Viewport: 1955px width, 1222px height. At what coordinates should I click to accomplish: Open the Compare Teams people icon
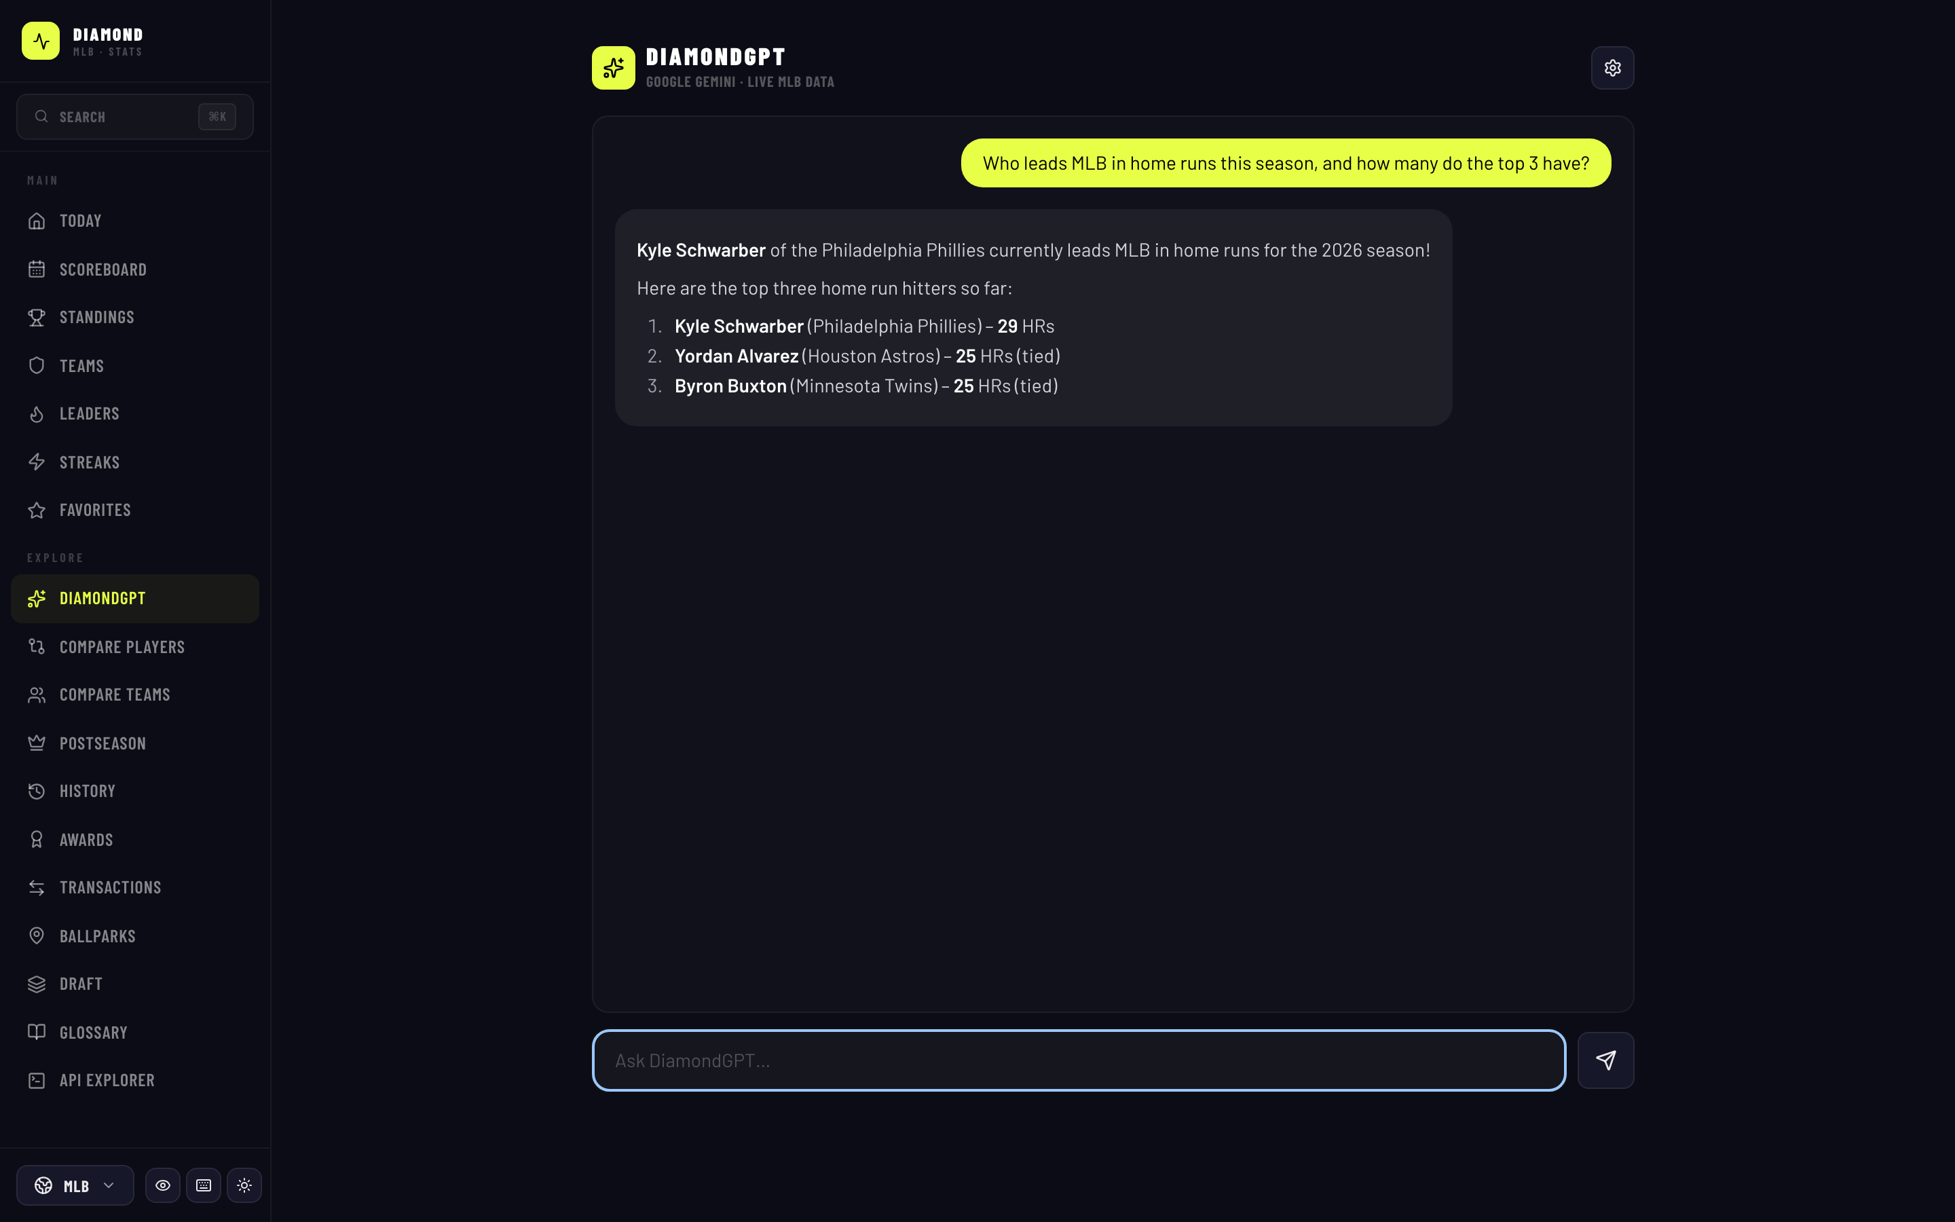coord(37,695)
